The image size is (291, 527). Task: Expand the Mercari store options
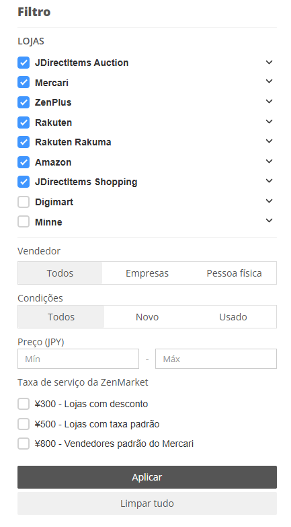click(269, 81)
